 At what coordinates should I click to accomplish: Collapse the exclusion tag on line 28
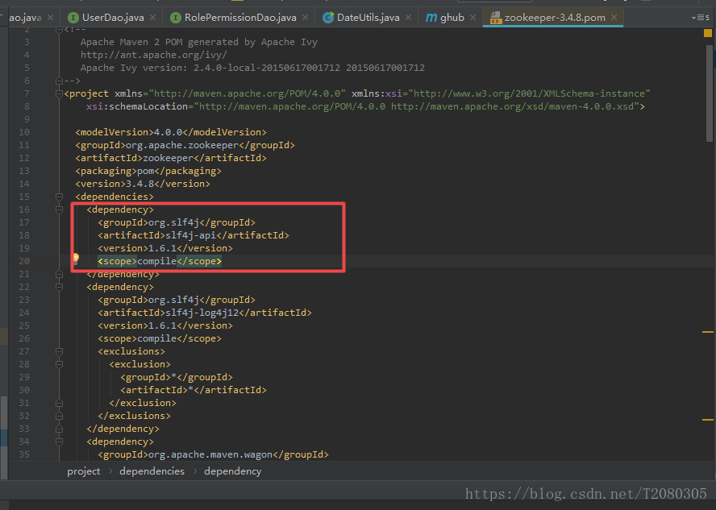pos(59,364)
